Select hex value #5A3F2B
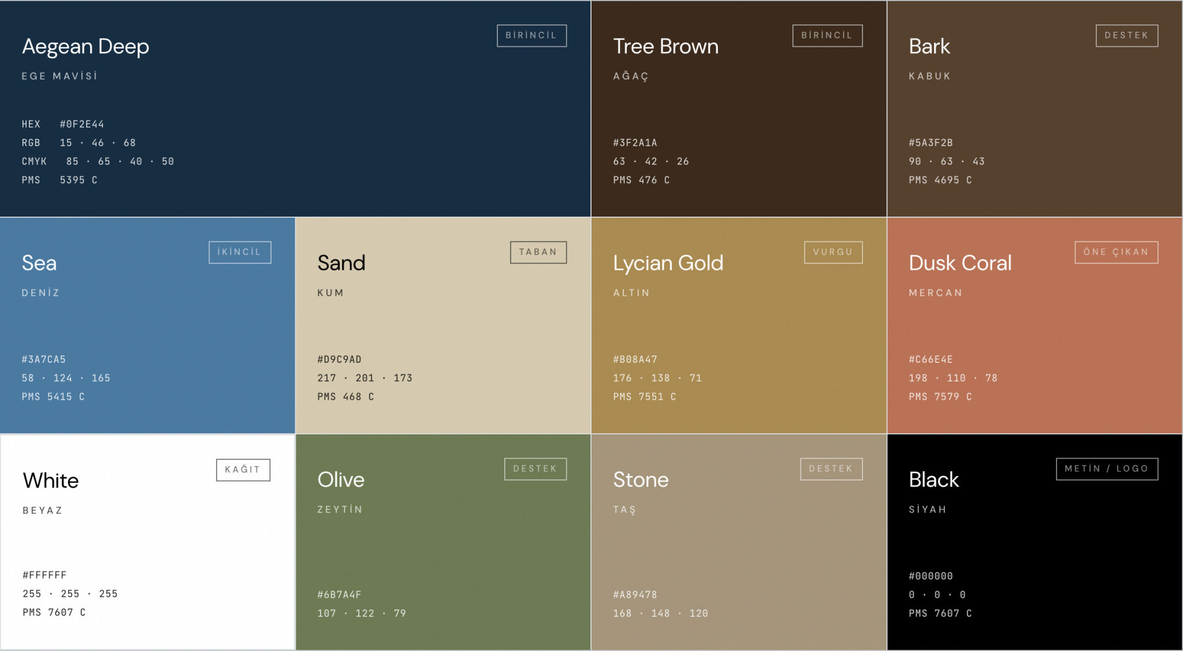 931,143
